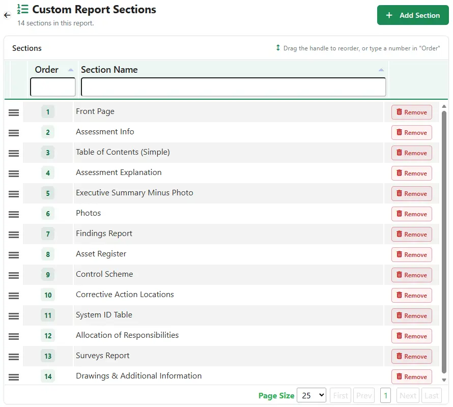
Task: Click order number 5 badge
Action: pos(48,193)
